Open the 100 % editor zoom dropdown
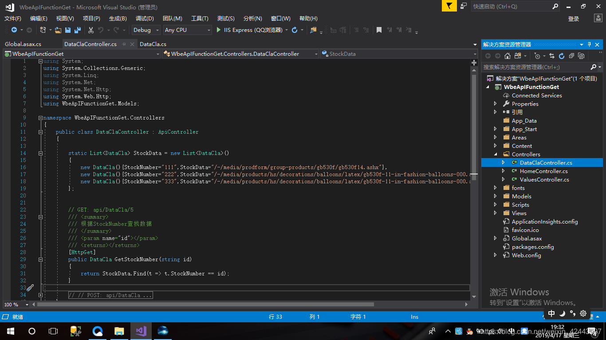This screenshot has width=606, height=340. coord(16,305)
